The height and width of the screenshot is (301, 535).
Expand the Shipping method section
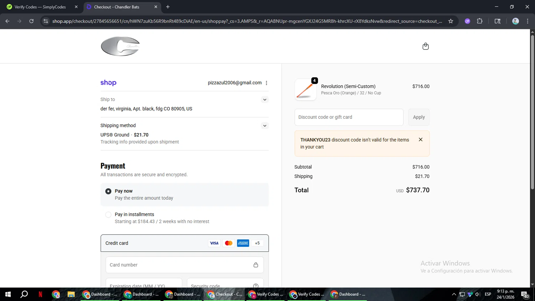coord(265,126)
